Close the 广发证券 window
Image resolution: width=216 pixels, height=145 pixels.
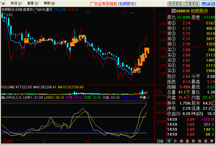pyautogui.click(x=213, y=4)
